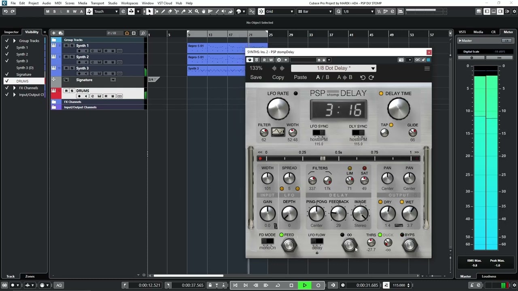This screenshot has height=291, width=518.
Task: Select the Split scissors tool
Action: click(177, 11)
